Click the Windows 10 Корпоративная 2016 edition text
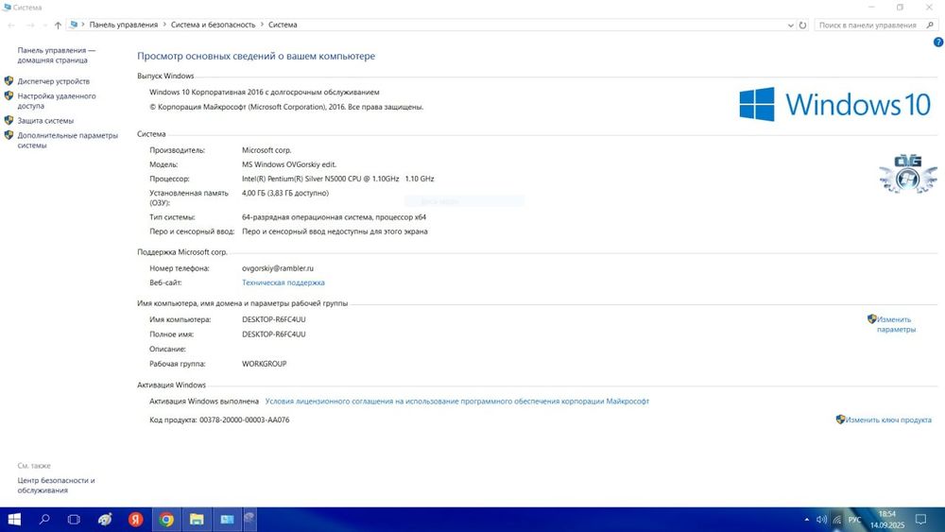The image size is (945, 532). pyautogui.click(x=265, y=93)
